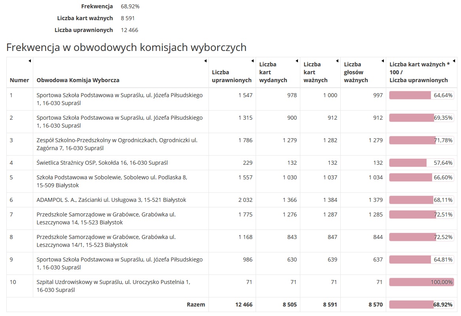Open Zespół Szkolno-Przedszkolny w Ogrodniczkach entry

coord(117,144)
